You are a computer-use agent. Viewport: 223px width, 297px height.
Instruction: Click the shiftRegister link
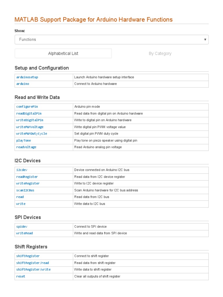(28, 256)
